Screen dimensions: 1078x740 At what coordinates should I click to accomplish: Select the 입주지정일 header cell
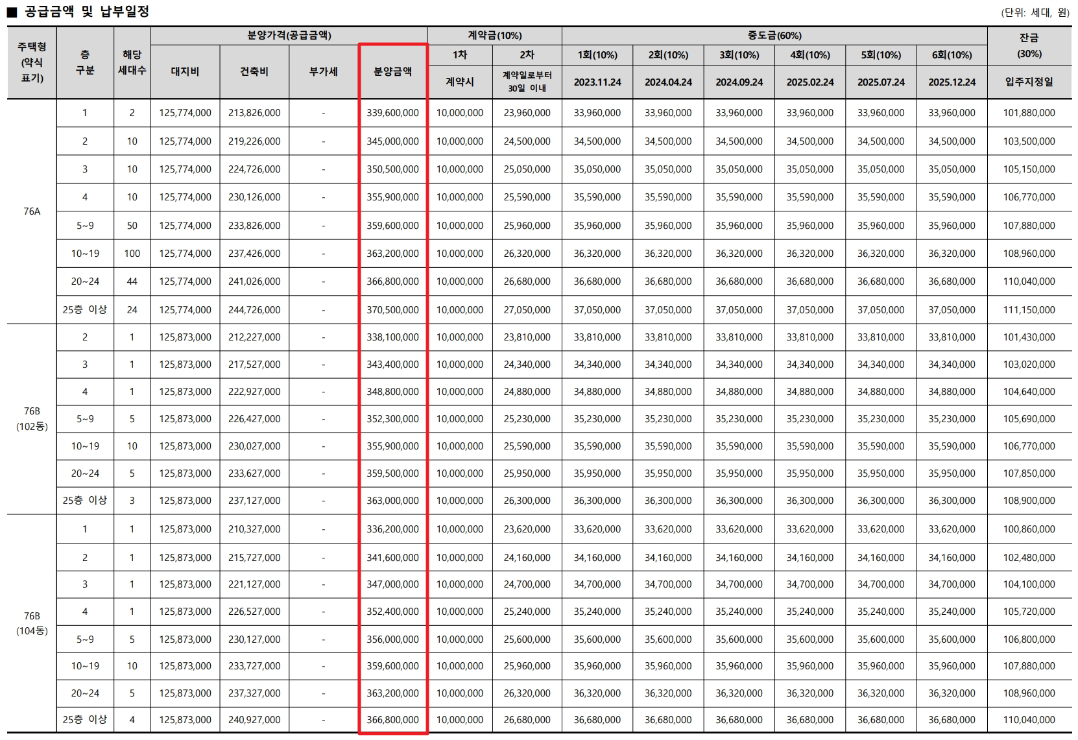(x=1029, y=82)
